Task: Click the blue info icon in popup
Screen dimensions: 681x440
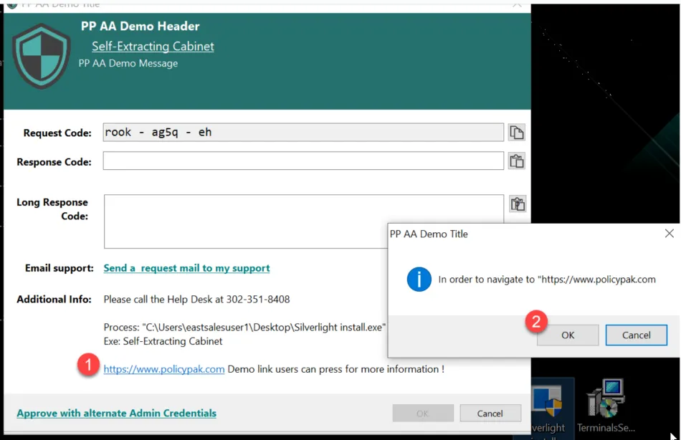Action: [419, 279]
